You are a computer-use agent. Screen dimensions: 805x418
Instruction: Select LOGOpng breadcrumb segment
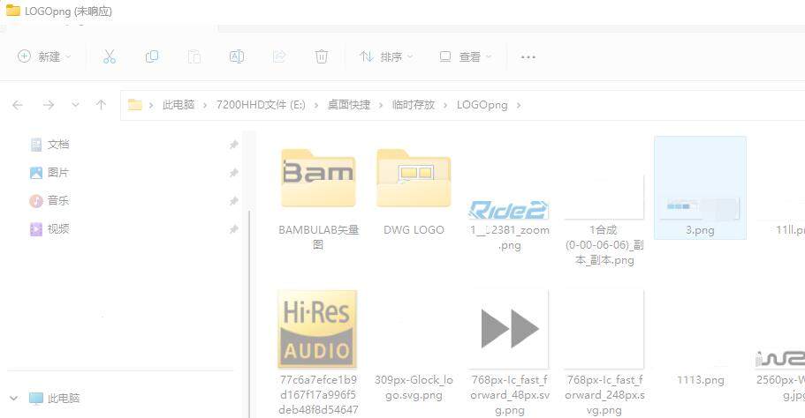(482, 105)
